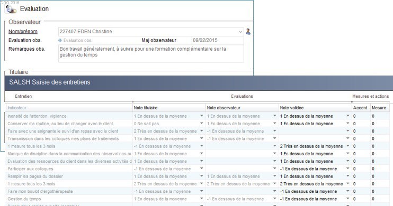This screenshot has width=393, height=206.
Task: Open the Nom/prénom combo box dropdown
Action: [x=240, y=32]
